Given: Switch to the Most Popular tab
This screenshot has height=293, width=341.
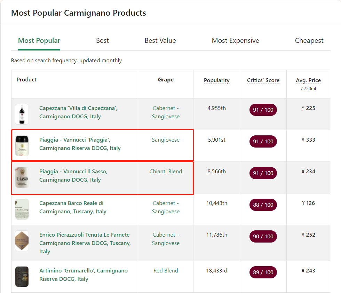Looking at the screenshot, I should pyautogui.click(x=39, y=41).
